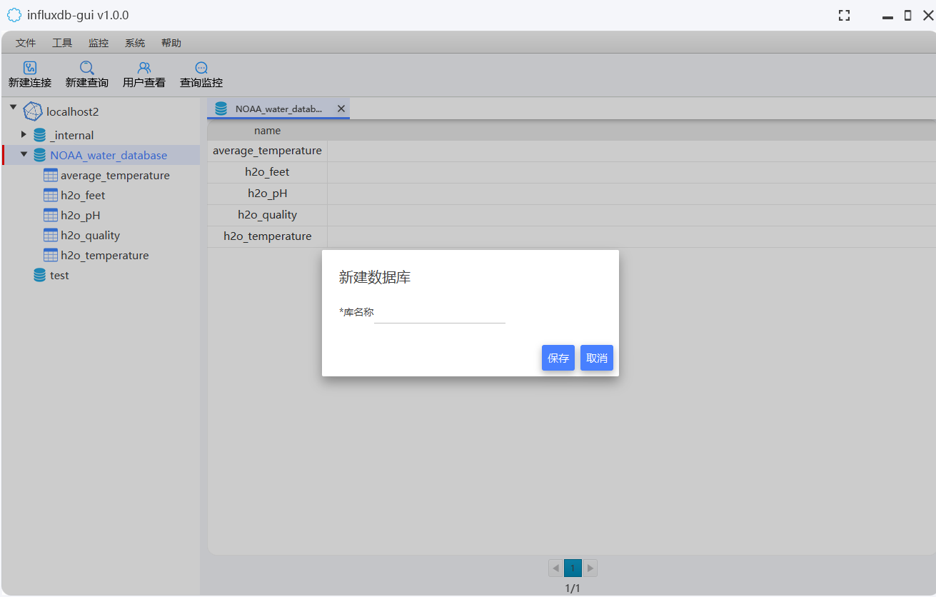Click the h2o_temperature table icon

coord(51,255)
